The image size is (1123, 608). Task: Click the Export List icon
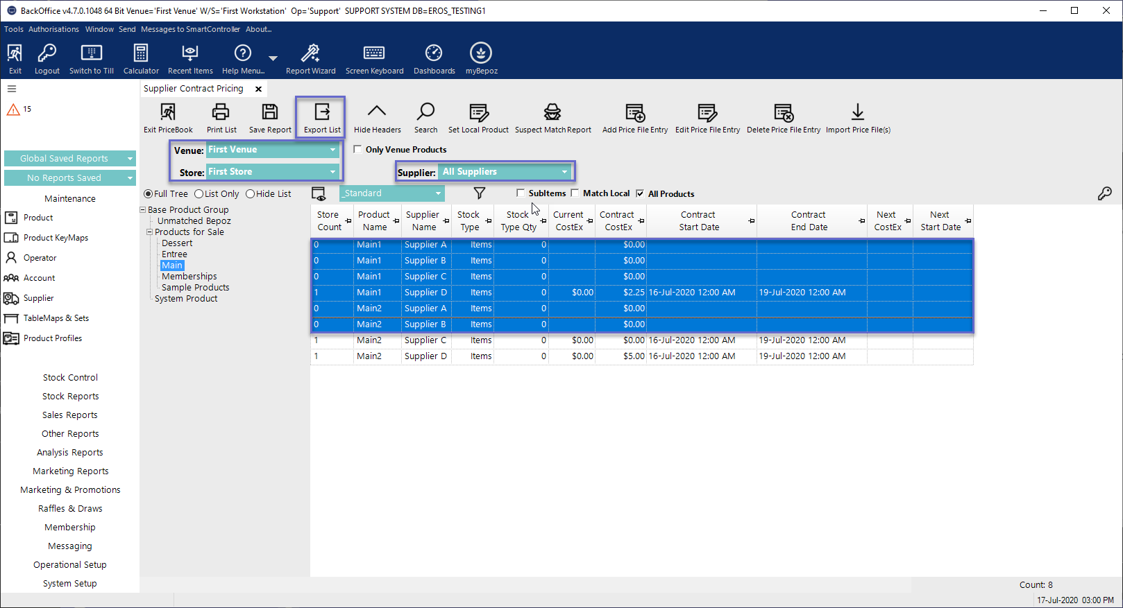click(322, 113)
